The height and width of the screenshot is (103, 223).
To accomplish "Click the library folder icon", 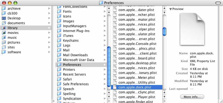I will click(x=4, y=28).
